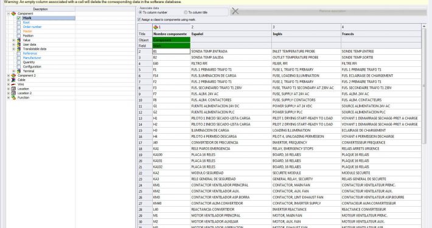Expand the Location node

tap(9, 89)
